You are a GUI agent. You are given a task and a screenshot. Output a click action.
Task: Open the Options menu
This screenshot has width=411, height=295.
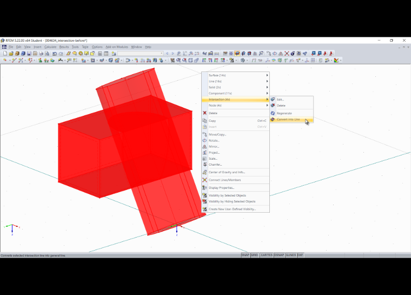click(97, 47)
